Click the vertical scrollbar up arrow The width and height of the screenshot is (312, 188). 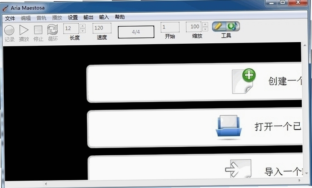(305, 45)
